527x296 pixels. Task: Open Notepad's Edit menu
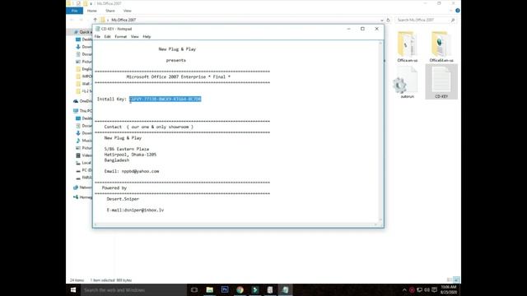[x=107, y=36]
